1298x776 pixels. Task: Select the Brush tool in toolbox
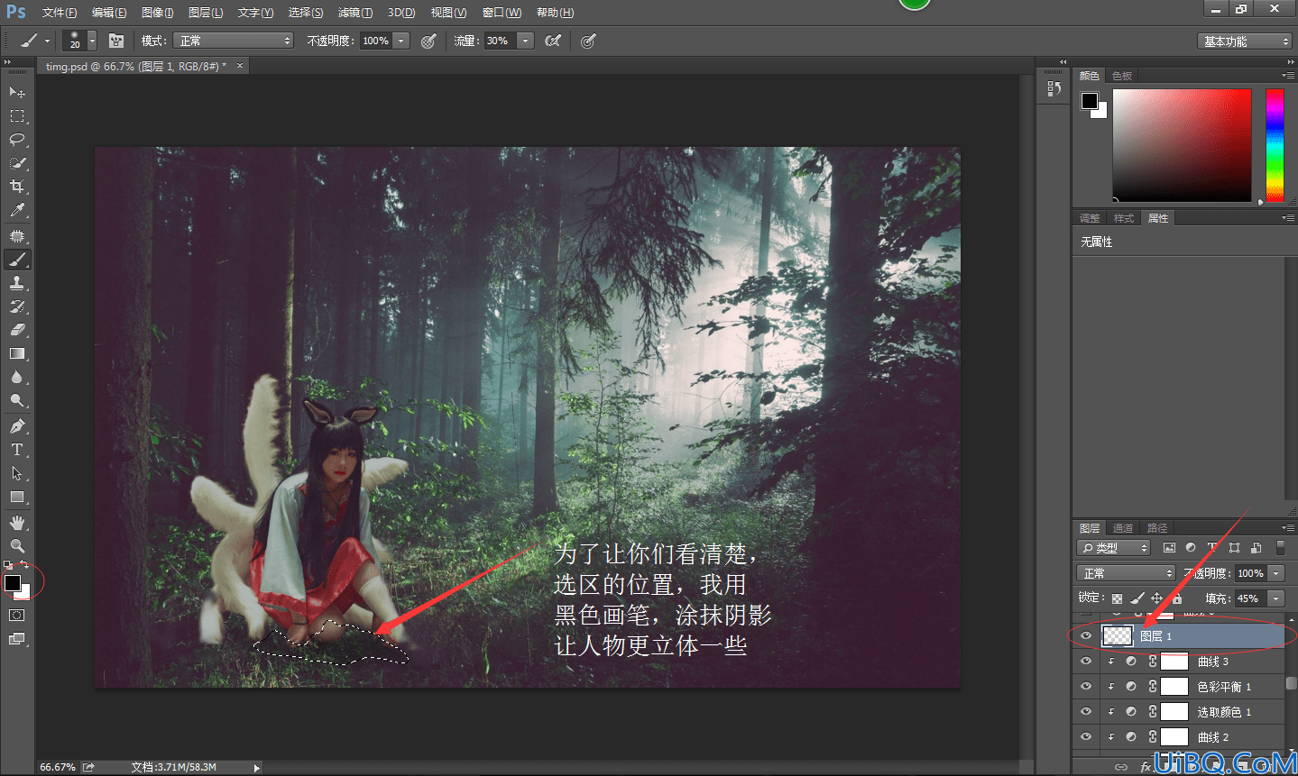click(x=17, y=259)
